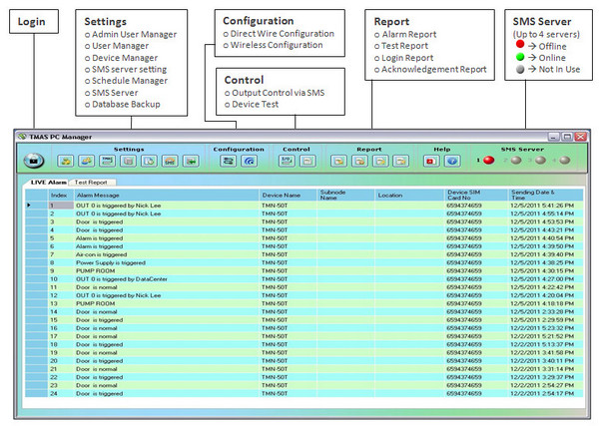Click the empty Location cell in row 4

coord(409,230)
